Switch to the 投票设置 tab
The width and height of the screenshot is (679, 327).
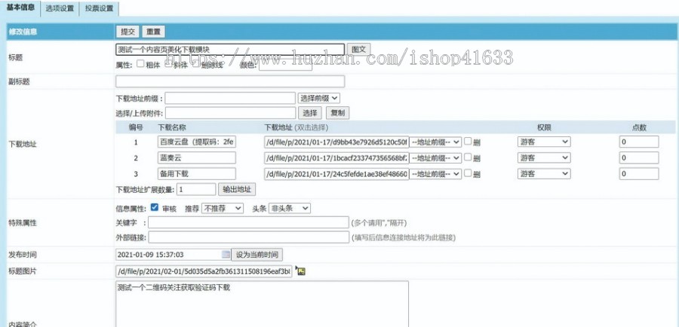click(x=99, y=8)
